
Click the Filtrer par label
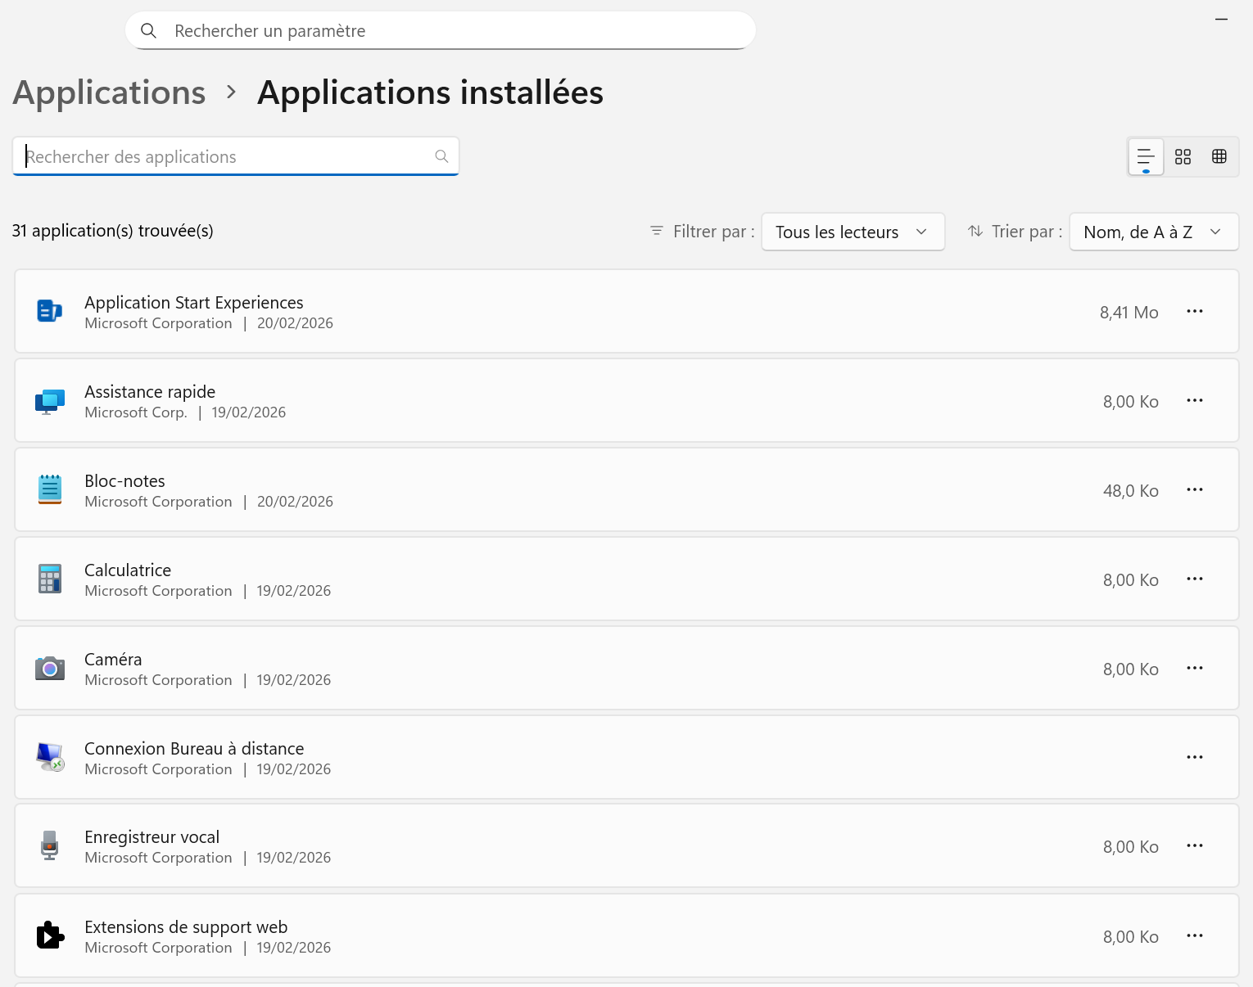713,232
